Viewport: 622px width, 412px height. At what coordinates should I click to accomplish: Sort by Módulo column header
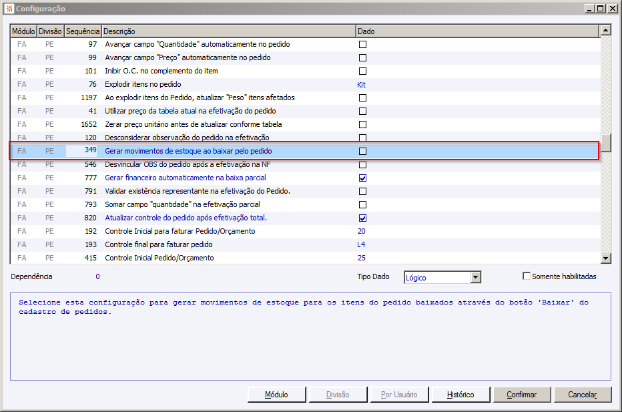tap(23, 31)
